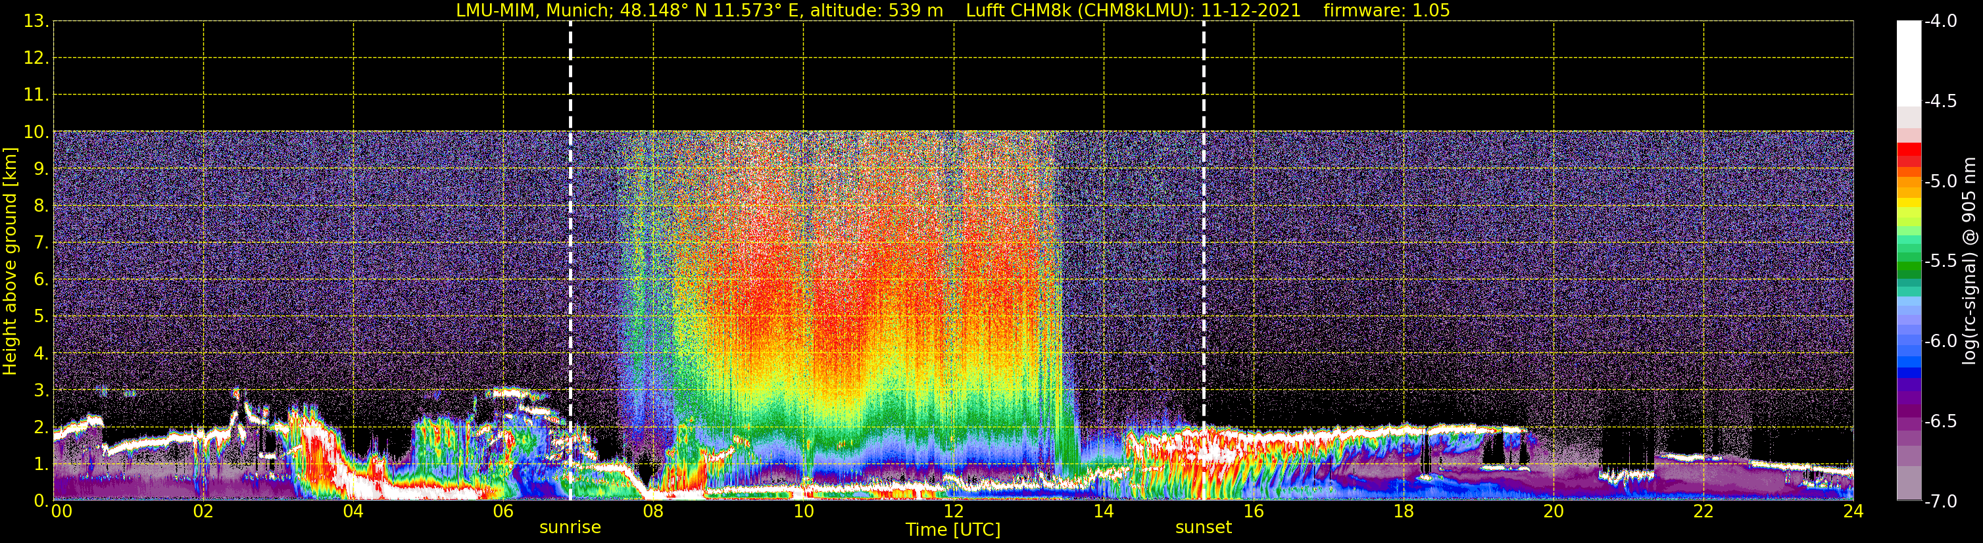Click the time tick label '04'
The width and height of the screenshot is (1983, 543).
point(353,511)
